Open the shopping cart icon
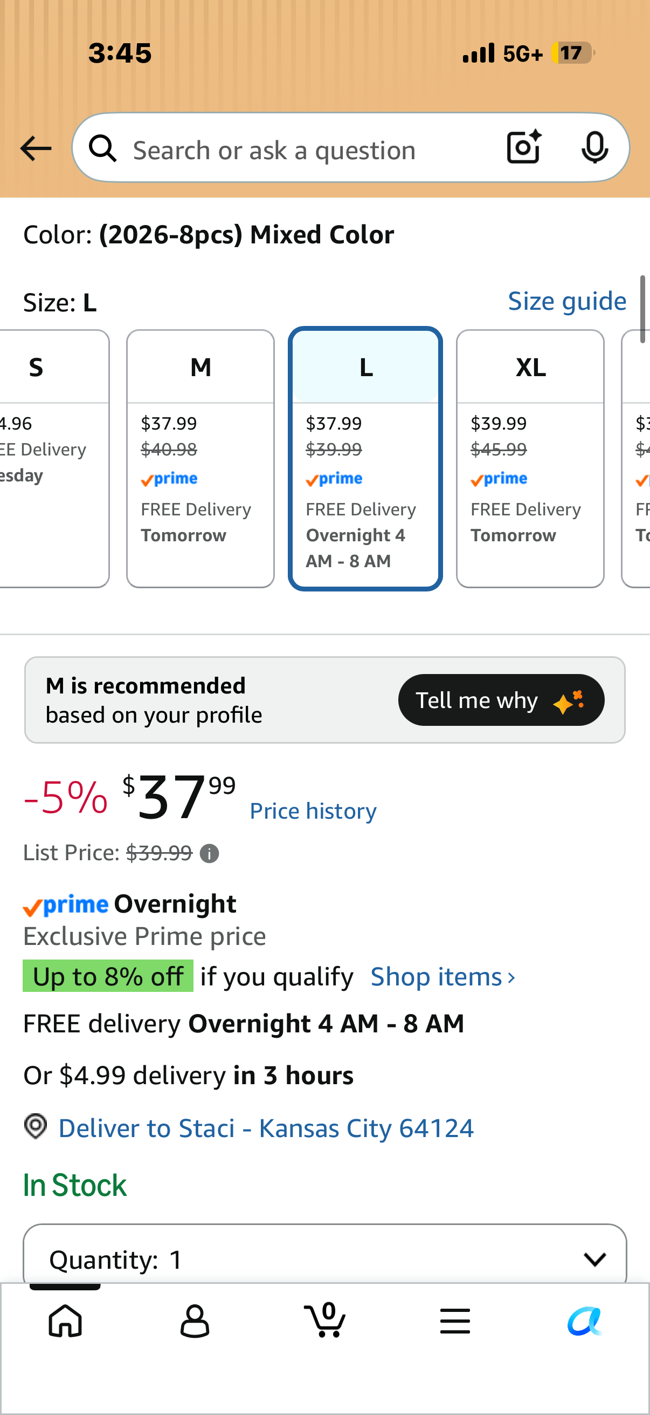Screen dimensions: 650x1415 [324, 1319]
